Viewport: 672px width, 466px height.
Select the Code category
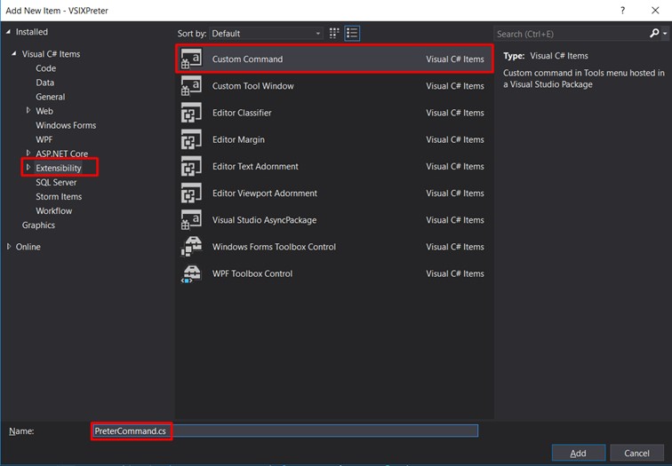[x=46, y=68]
